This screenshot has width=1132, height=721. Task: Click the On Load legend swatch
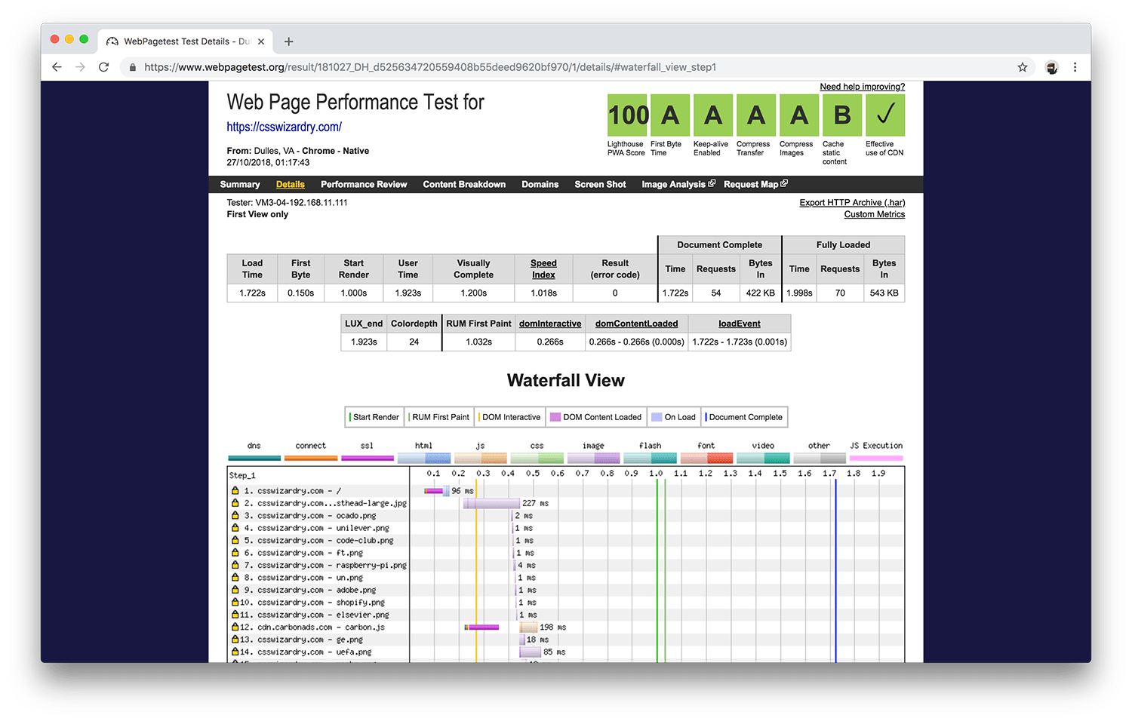(x=657, y=417)
